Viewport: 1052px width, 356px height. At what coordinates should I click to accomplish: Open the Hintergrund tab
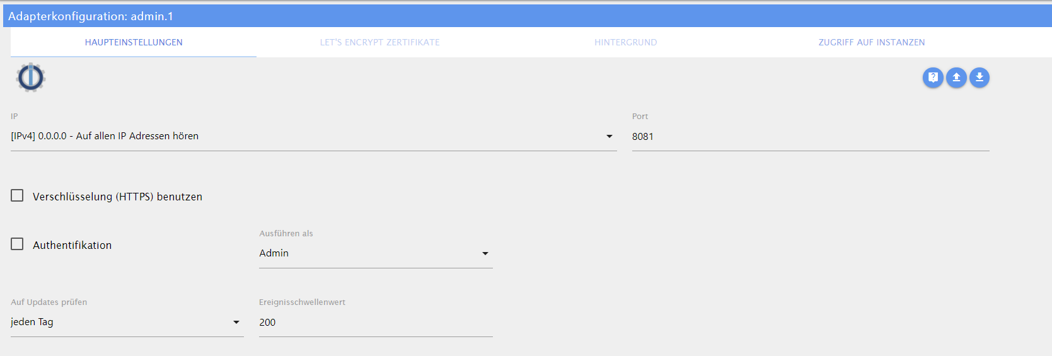(626, 42)
